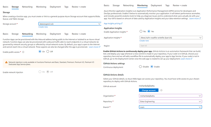This screenshot has height=127, width=211.
Task: Open Deployment tab in right panel
Action: coord(156,5)
